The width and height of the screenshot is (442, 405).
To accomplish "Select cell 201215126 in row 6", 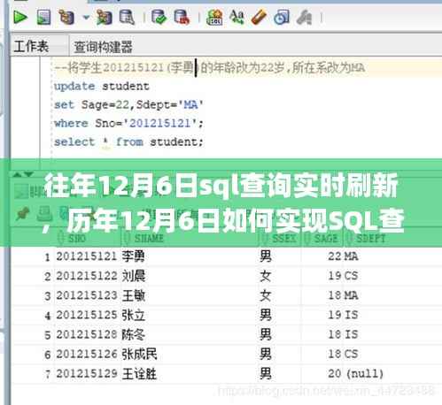I will [87, 354].
